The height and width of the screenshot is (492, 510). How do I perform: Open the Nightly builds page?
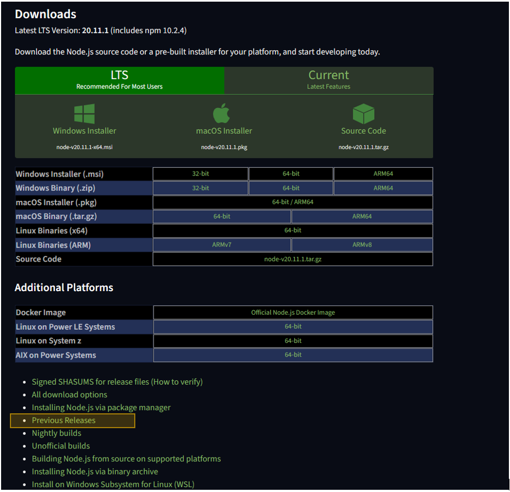click(x=56, y=433)
